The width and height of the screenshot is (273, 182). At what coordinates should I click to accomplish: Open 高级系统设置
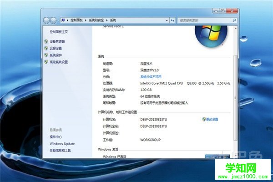pos(59,62)
